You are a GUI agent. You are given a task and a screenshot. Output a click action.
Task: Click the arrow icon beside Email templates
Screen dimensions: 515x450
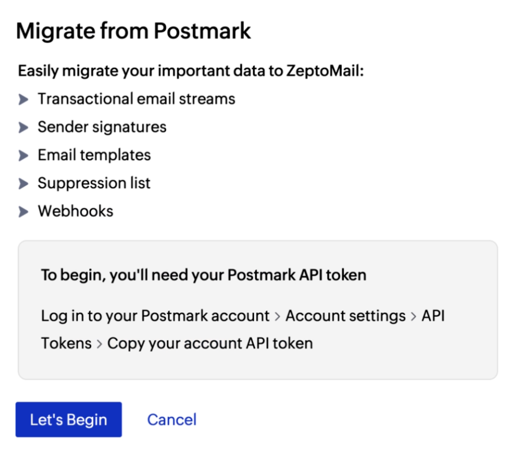click(x=24, y=155)
